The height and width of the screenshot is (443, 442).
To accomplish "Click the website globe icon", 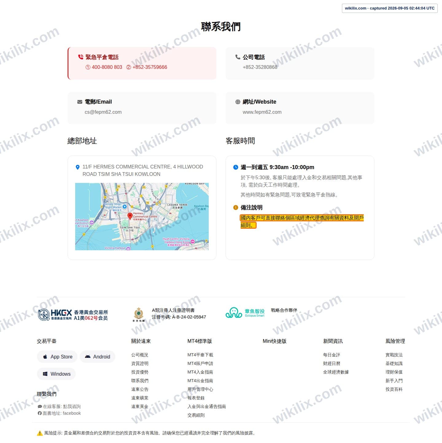I will click(x=238, y=102).
